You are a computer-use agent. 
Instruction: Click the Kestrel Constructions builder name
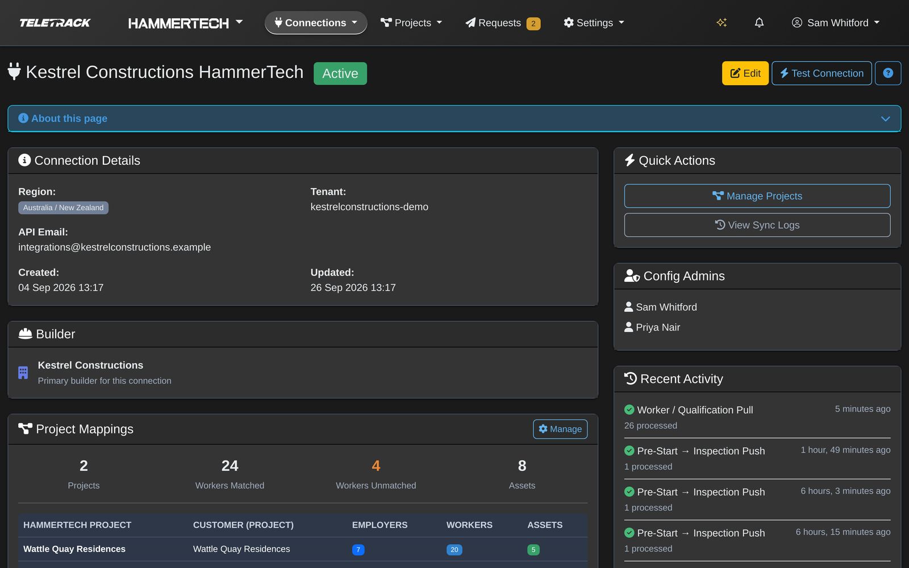[x=90, y=365]
